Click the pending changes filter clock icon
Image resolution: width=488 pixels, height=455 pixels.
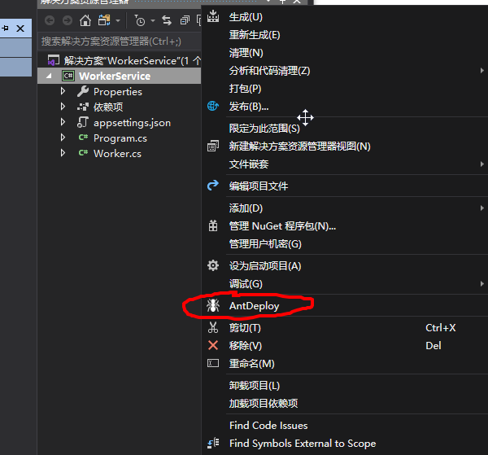coord(141,20)
